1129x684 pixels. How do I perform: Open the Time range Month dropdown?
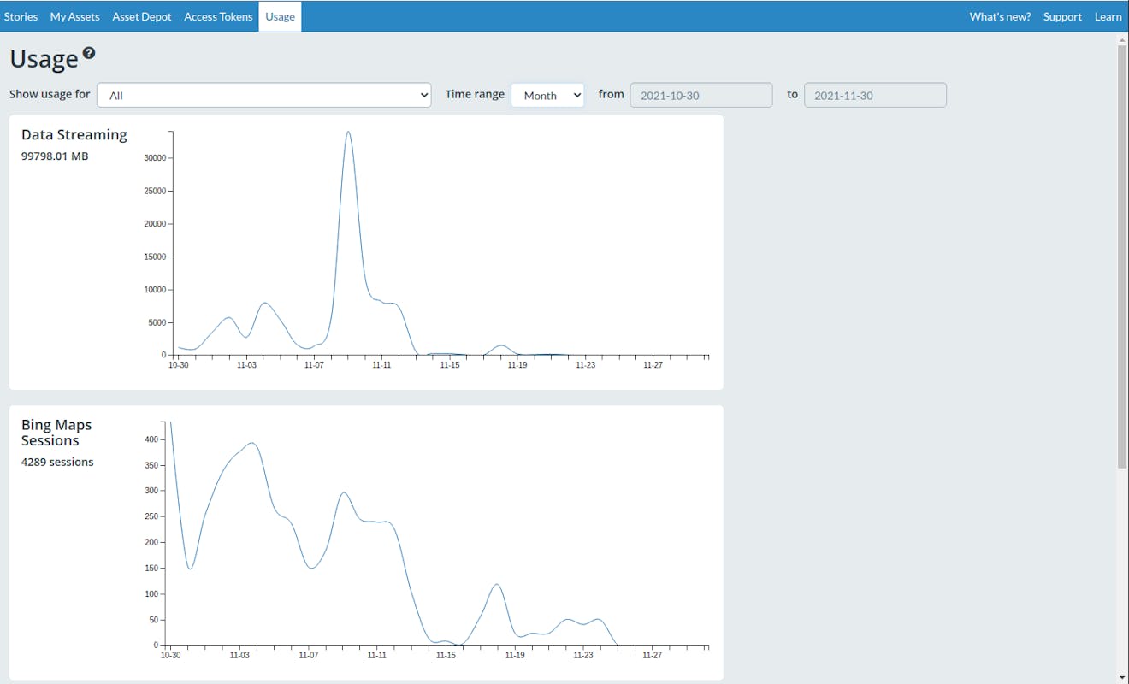click(x=547, y=95)
